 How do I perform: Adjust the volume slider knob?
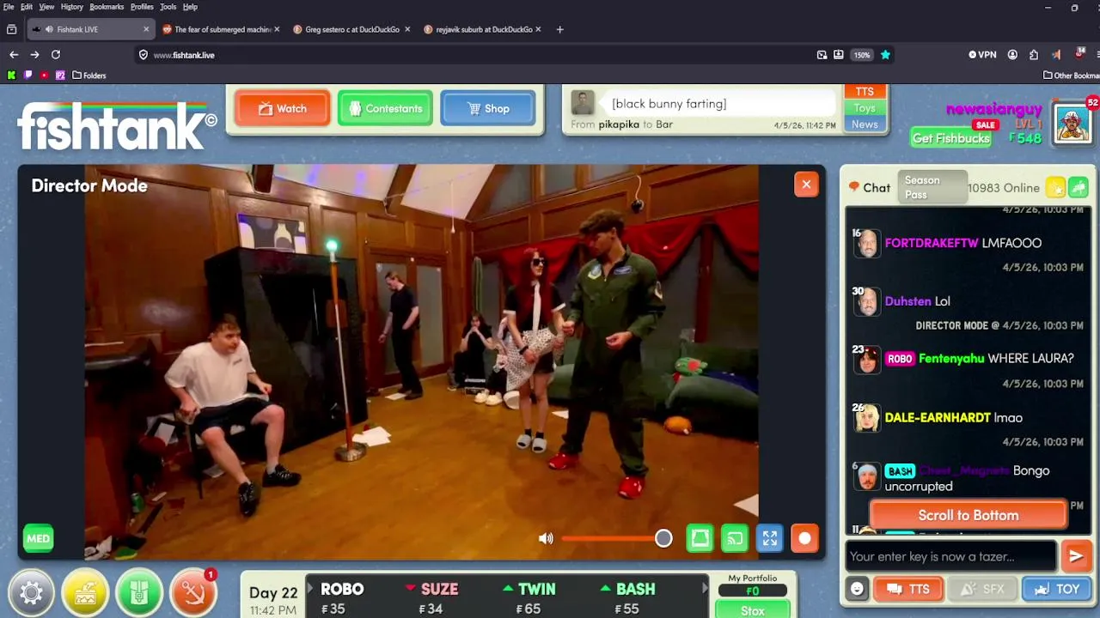pyautogui.click(x=663, y=538)
